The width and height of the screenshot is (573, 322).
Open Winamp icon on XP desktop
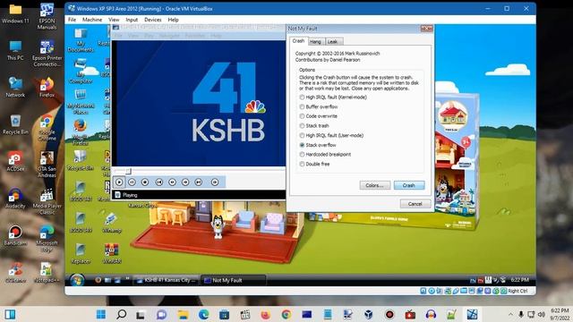point(111,223)
